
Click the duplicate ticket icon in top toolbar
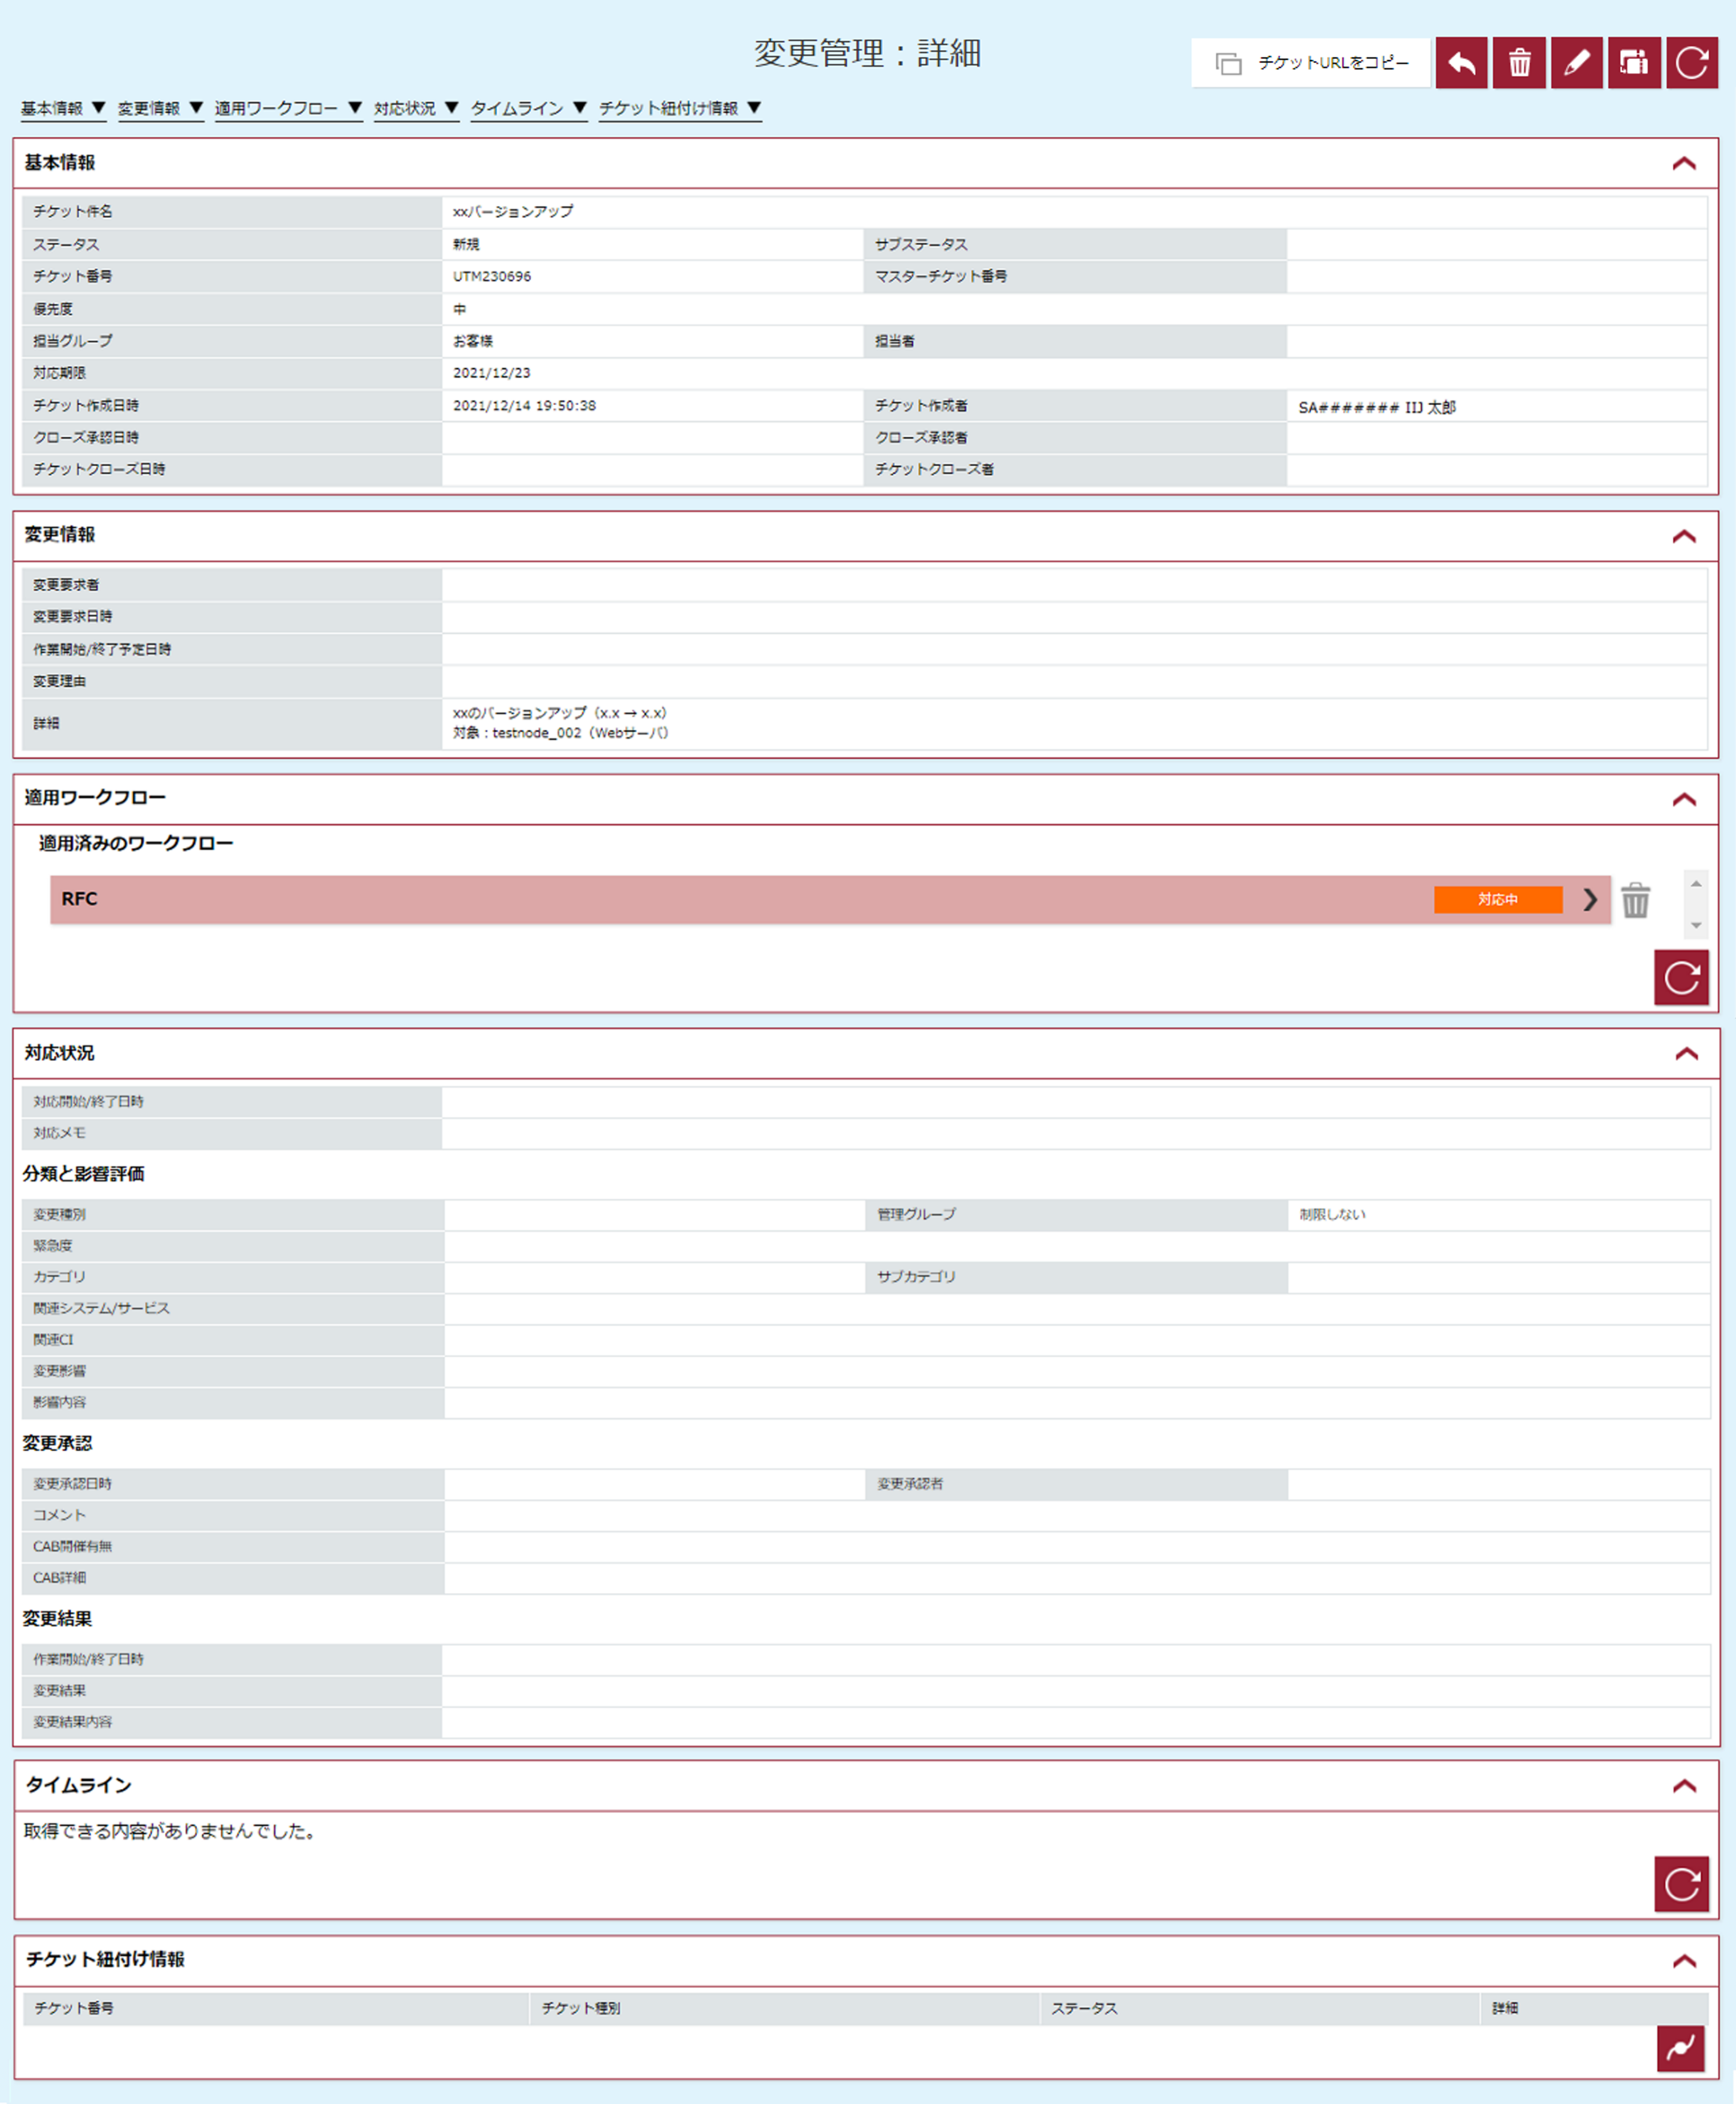[x=1634, y=63]
